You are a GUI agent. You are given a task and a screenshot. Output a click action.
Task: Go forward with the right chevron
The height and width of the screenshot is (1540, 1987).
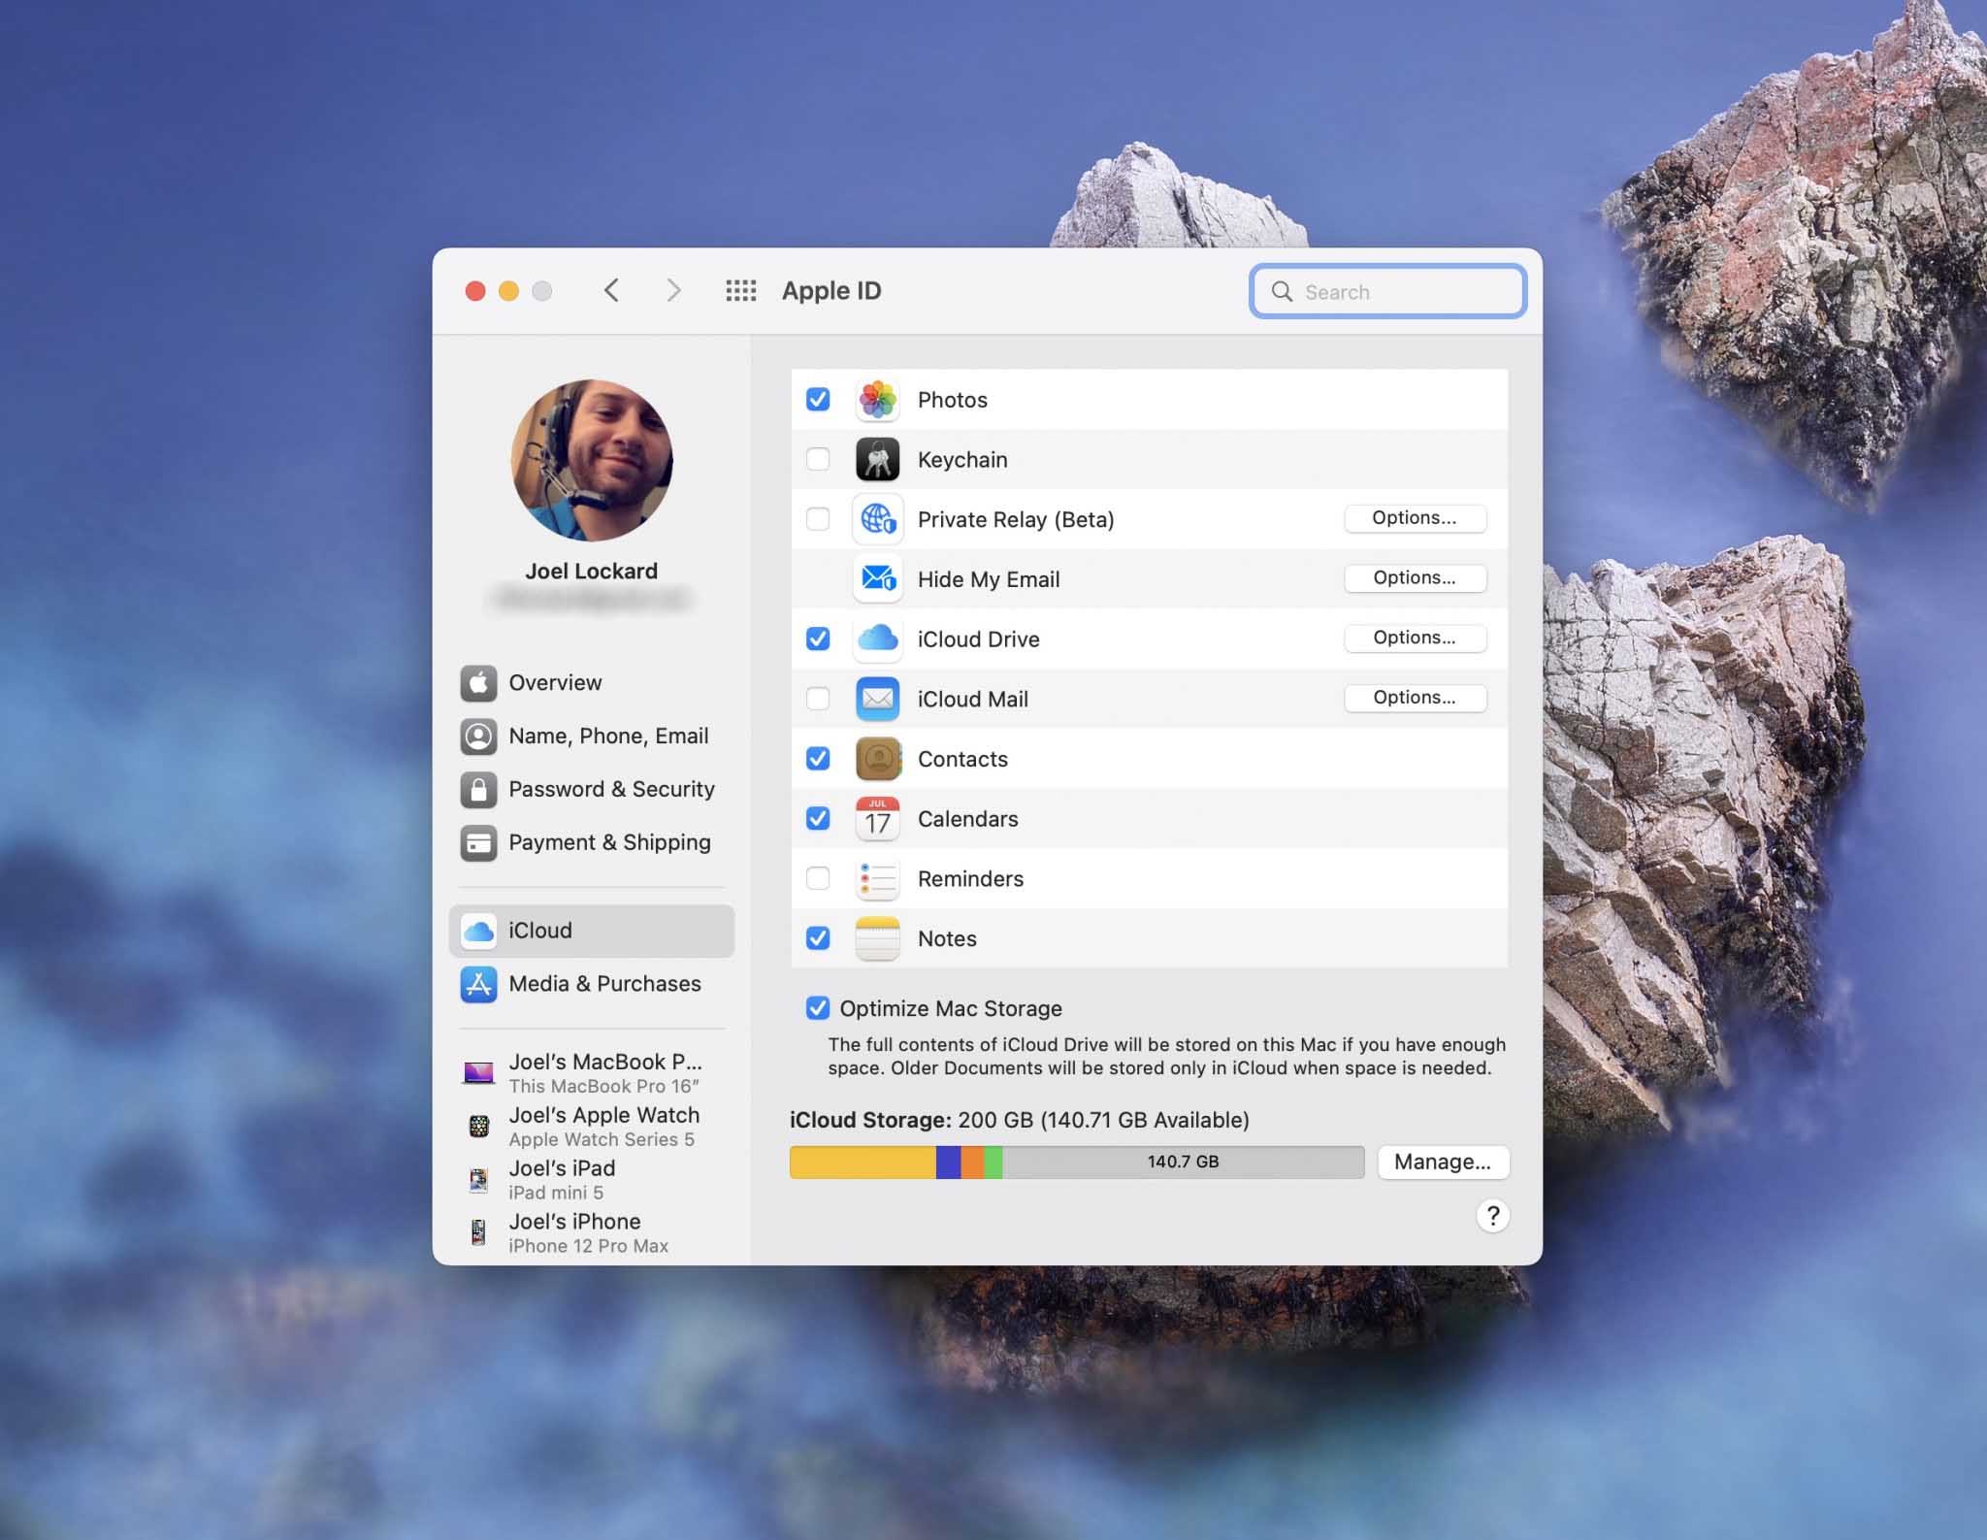(x=673, y=290)
